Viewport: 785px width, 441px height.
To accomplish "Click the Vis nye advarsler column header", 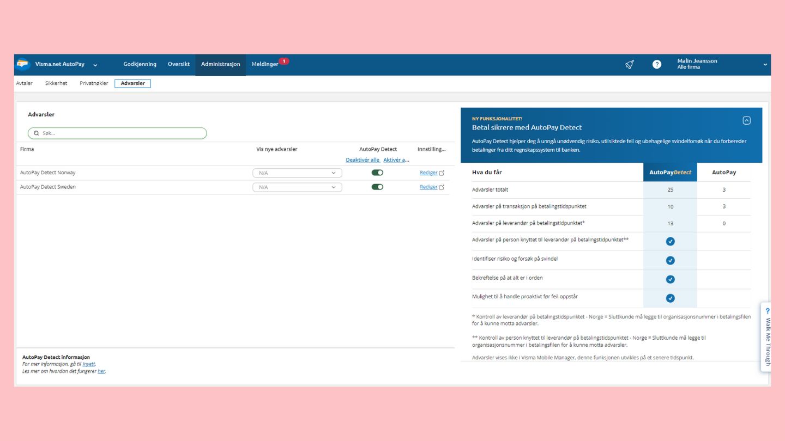I will [x=277, y=149].
